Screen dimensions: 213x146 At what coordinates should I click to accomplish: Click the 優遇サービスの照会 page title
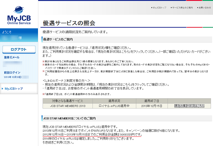tap(69, 23)
